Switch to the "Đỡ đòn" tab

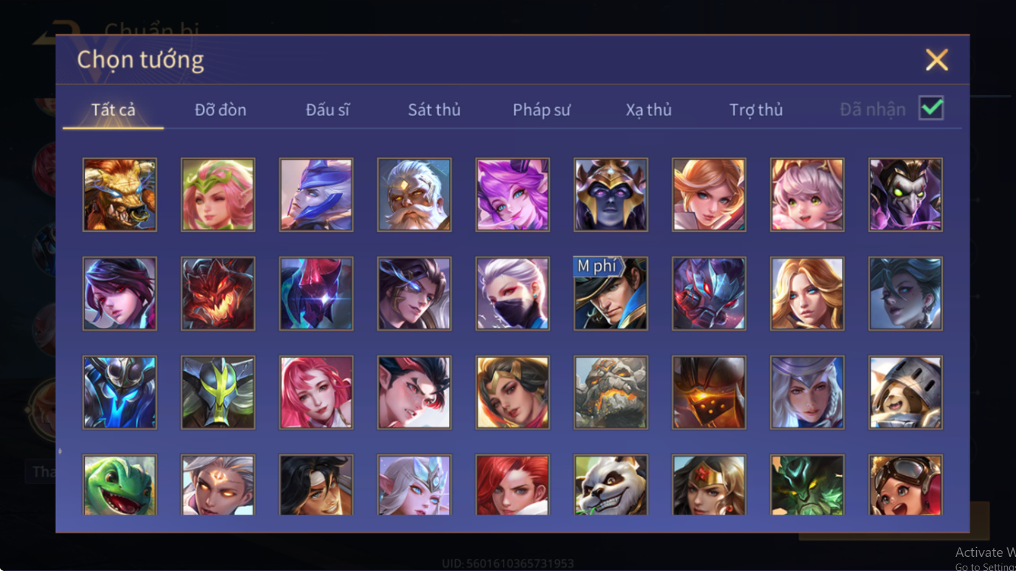220,109
